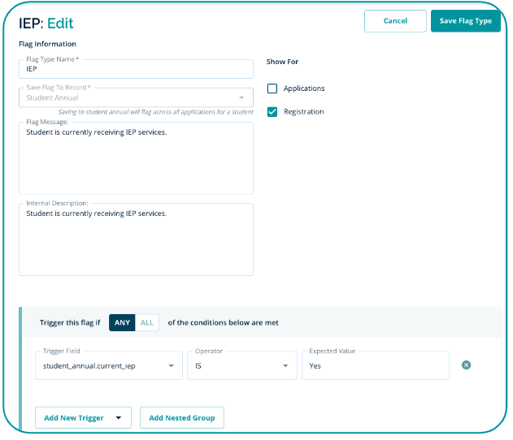Image resolution: width=513 pixels, height=440 pixels.
Task: Cancel editing the IEP flag
Action: 395,21
